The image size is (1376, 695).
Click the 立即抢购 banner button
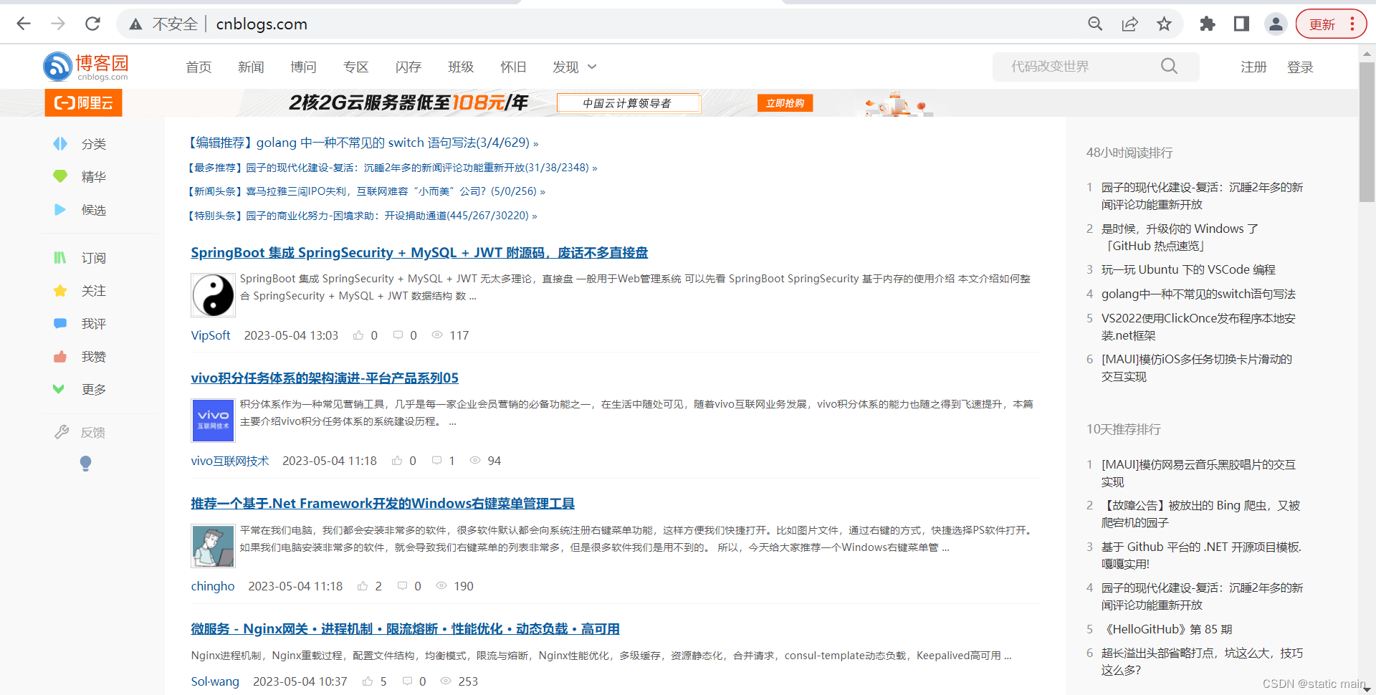tap(785, 103)
